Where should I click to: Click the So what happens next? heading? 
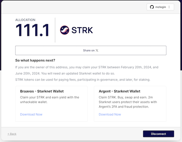tap(35, 60)
